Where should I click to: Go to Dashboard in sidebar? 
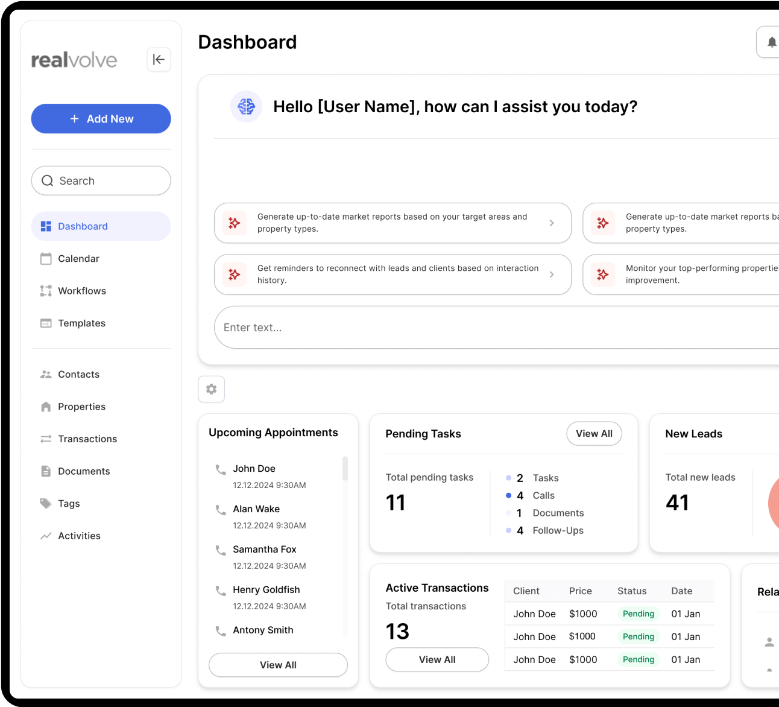101,226
